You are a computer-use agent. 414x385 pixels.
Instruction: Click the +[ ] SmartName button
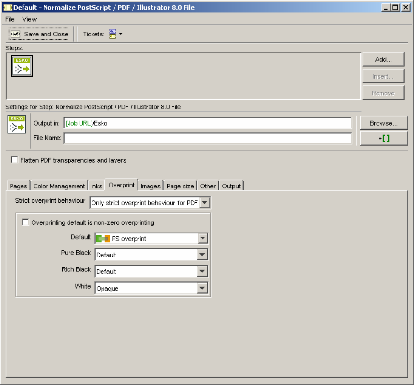tap(384, 138)
